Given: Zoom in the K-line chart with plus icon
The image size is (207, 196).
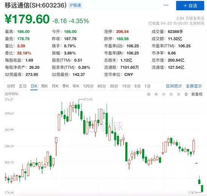Looking at the screenshot, I should click(x=156, y=94).
